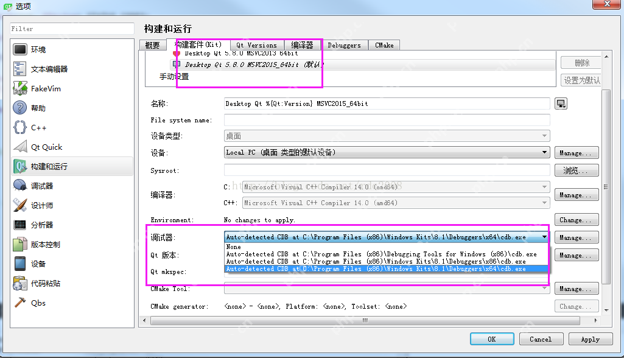Image resolution: width=624 pixels, height=358 pixels.
Task: Select the C++ braces icon in sidebar
Action: tap(20, 127)
